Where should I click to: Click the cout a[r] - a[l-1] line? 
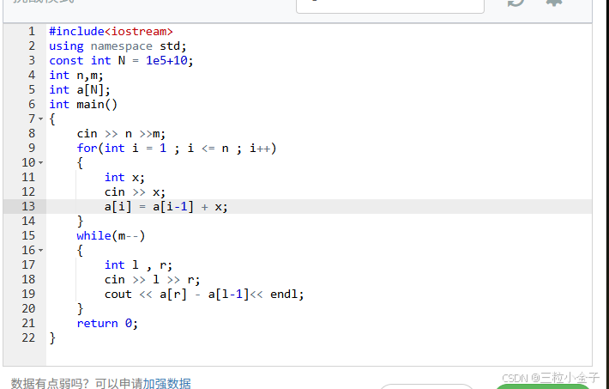click(204, 294)
